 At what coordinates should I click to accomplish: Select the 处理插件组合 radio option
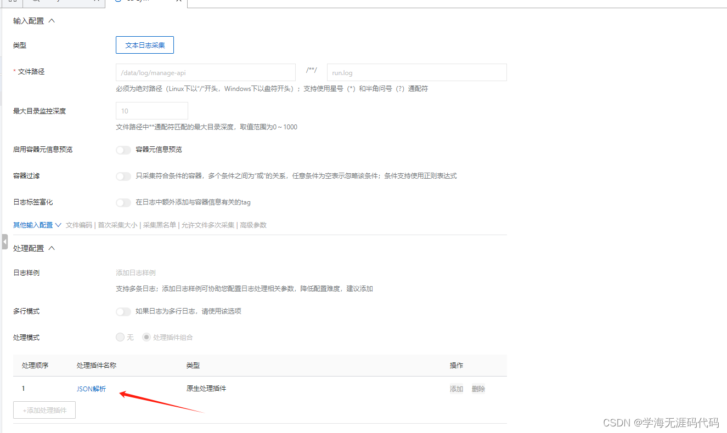(146, 337)
